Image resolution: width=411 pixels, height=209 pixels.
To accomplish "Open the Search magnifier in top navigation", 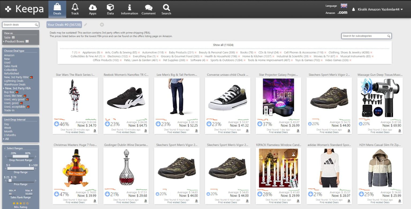I will coord(166,9).
